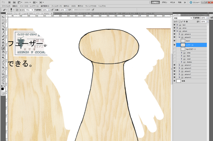Image resolution: width=213 pixels, height=141 pixels.
Task: Choose the Horizontal Type tool
Action: pyautogui.click(x=3, y=65)
